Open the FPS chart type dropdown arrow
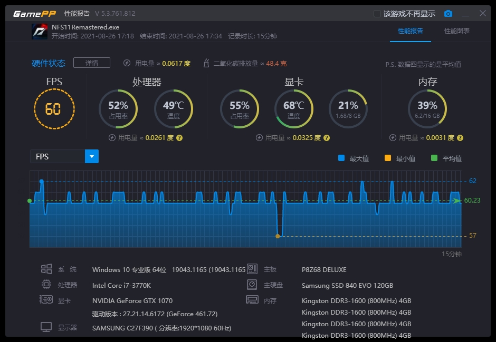Screen dimensions: 496x342 (92, 156)
